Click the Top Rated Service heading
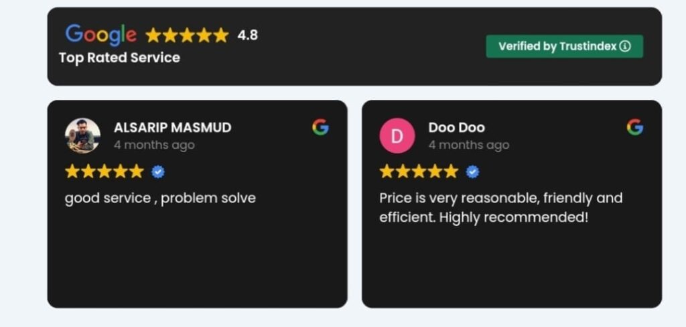 pos(119,58)
